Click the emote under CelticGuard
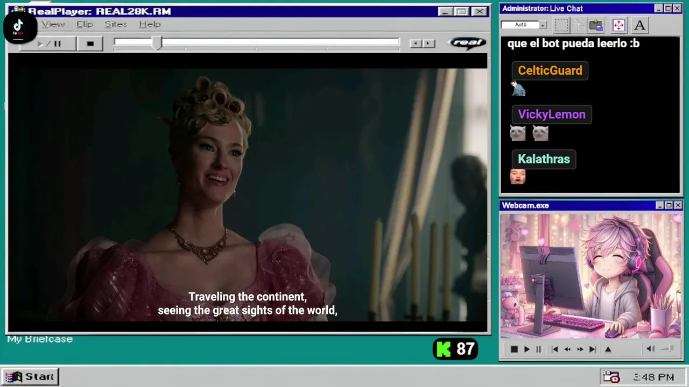Viewport: 689px width, 387px height. tap(518, 89)
